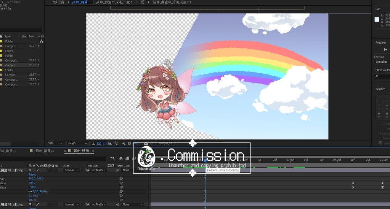The width and height of the screenshot is (390, 209).
Task: Toggle the Spacing checkbox in Brushes panel
Action: [x=380, y=143]
